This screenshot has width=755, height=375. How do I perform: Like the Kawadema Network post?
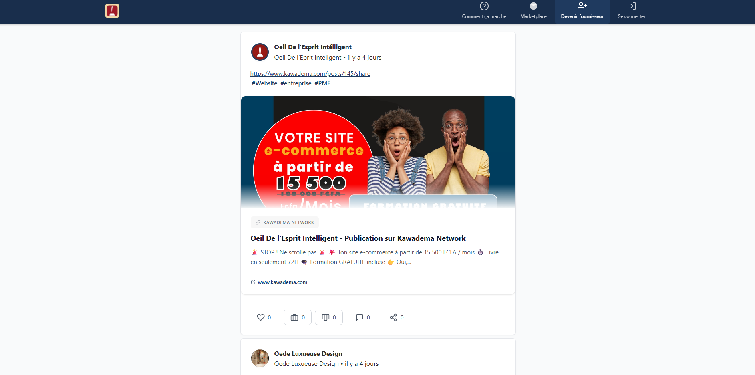pyautogui.click(x=260, y=317)
